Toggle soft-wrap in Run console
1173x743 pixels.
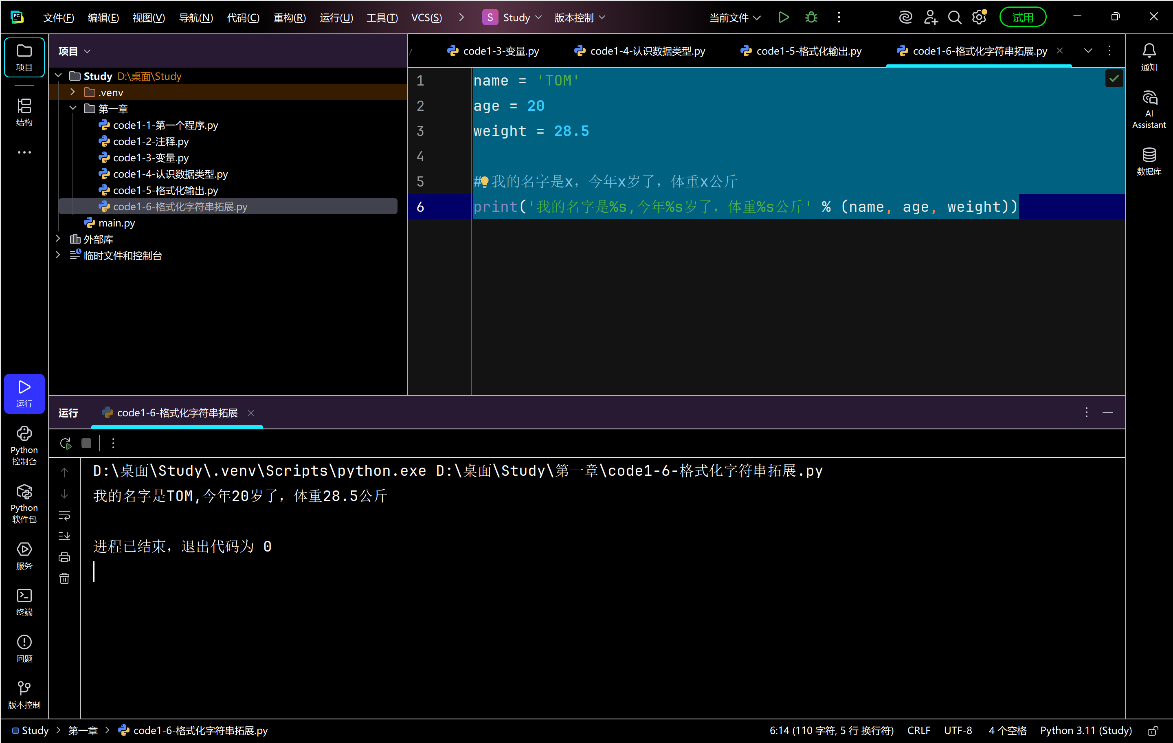[x=64, y=515]
